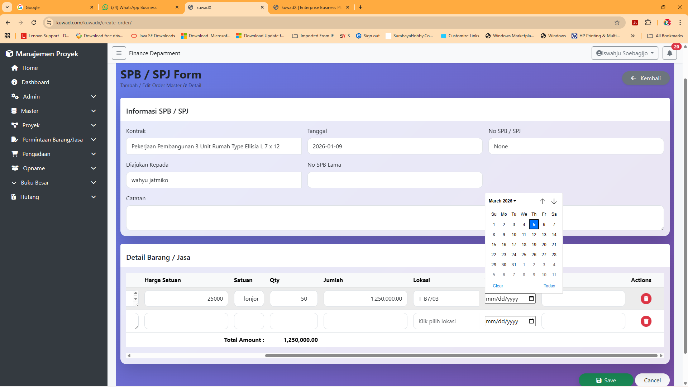Reload the page
The width and height of the screenshot is (688, 387).
34,23
